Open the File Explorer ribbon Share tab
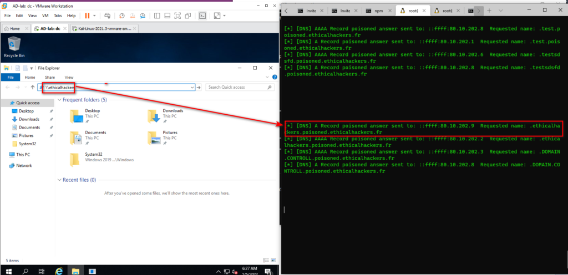 tap(50, 77)
